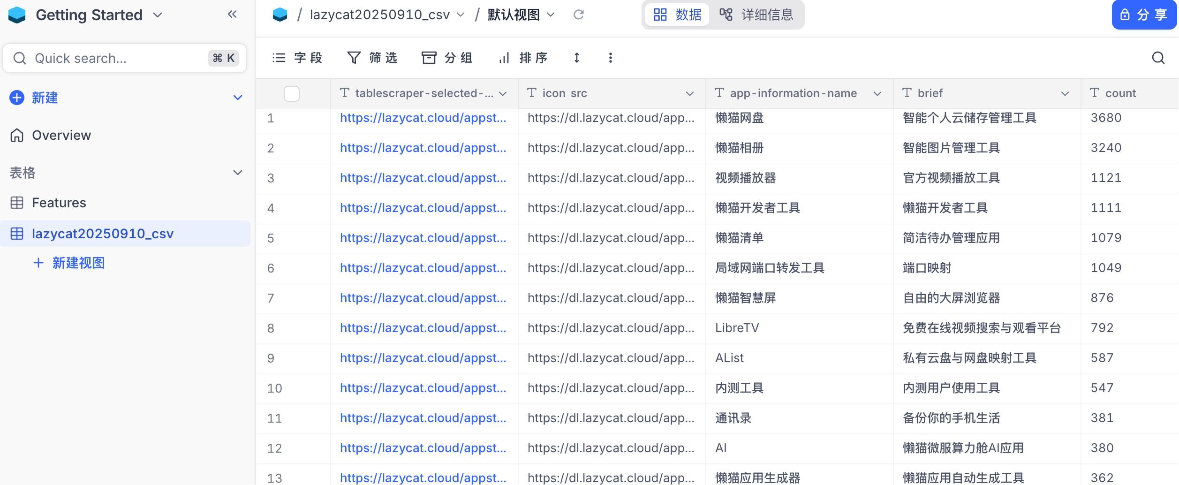Screen dimensions: 1179x485
Task: Expand the 新建 create dropdown chevron
Action: click(238, 98)
